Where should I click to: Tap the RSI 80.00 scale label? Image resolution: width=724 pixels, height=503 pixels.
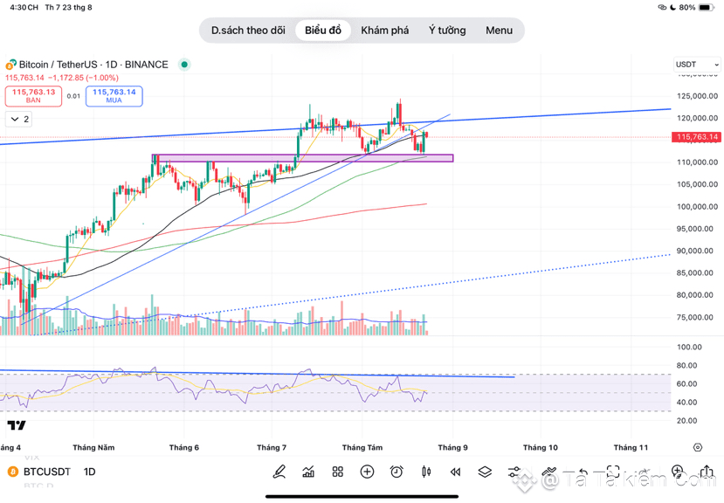point(689,365)
